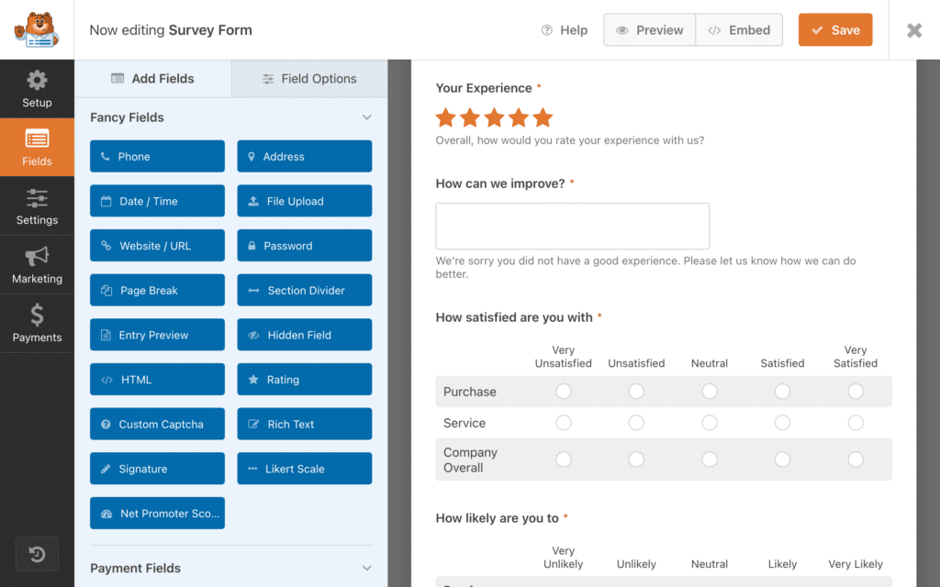Select Neutral rating for the Purchase row
Image resolution: width=940 pixels, height=587 pixels.
710,391
